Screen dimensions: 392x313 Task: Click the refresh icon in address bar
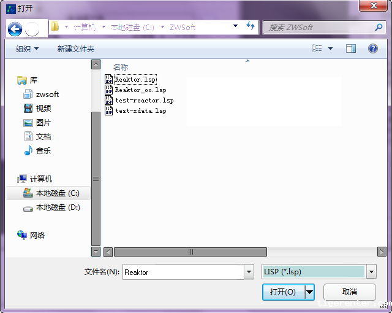tap(250, 27)
